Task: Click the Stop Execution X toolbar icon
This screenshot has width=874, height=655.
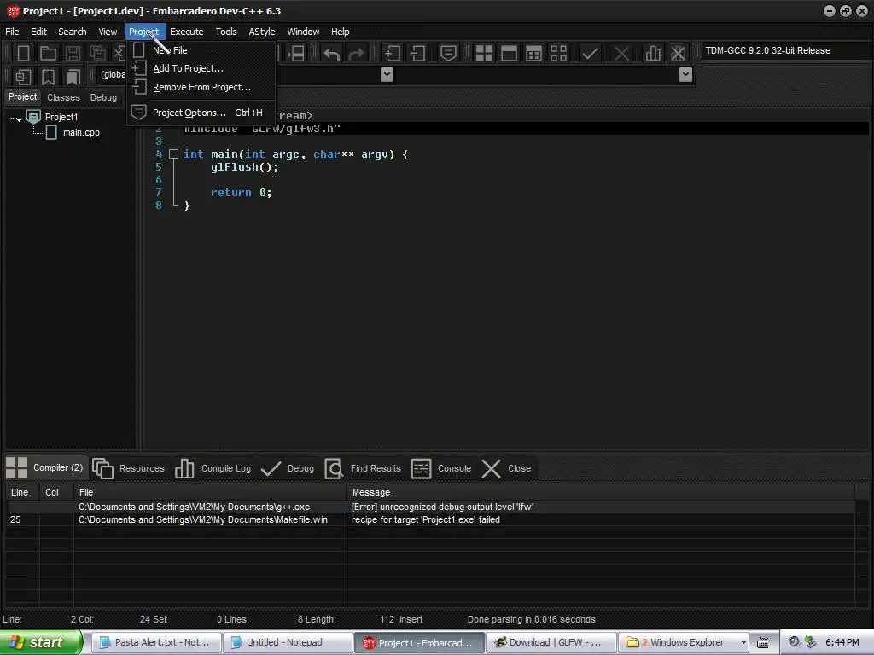Action: (621, 54)
